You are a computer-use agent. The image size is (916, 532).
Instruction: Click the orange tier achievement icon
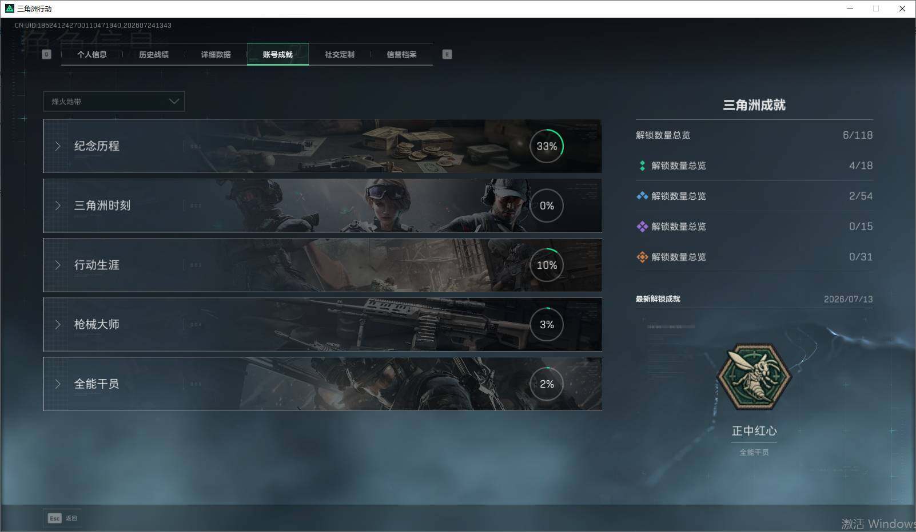coord(642,257)
